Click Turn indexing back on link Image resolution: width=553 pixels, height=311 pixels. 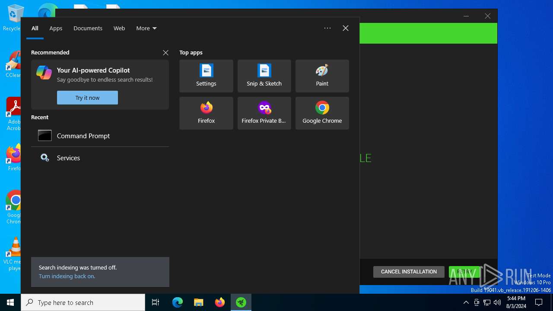(x=67, y=276)
